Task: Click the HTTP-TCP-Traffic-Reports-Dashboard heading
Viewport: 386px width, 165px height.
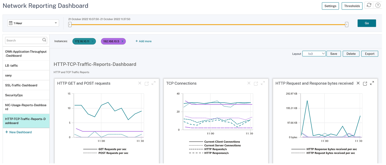Action: pos(95,64)
